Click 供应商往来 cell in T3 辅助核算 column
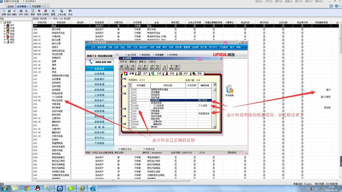This screenshot has height=192, width=342. tap(205, 114)
